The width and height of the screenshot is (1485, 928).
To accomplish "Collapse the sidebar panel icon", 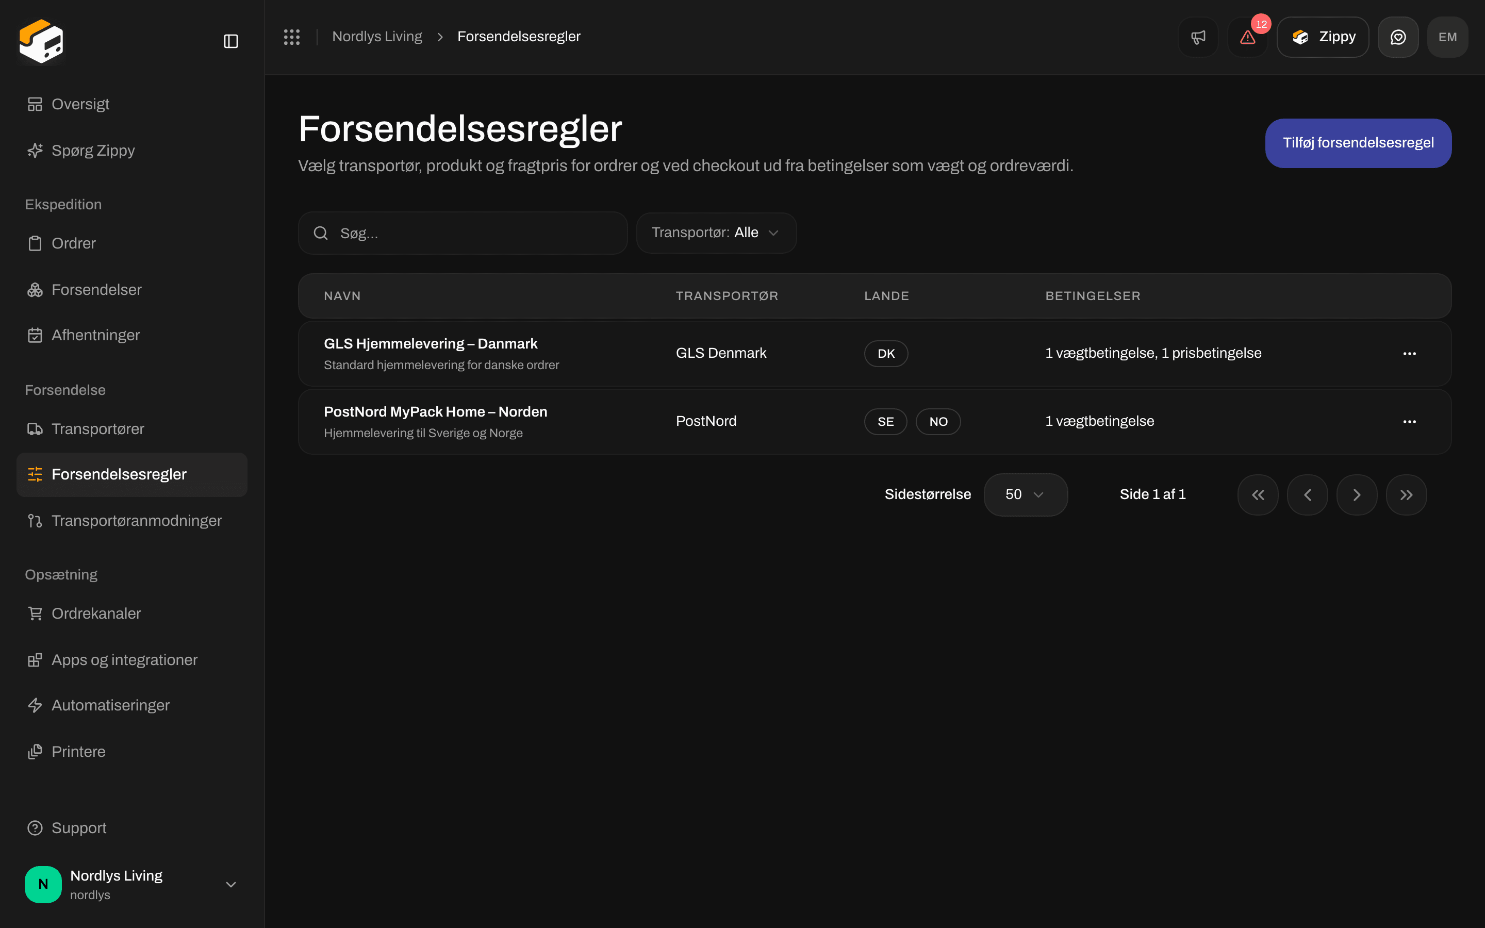I will point(230,41).
